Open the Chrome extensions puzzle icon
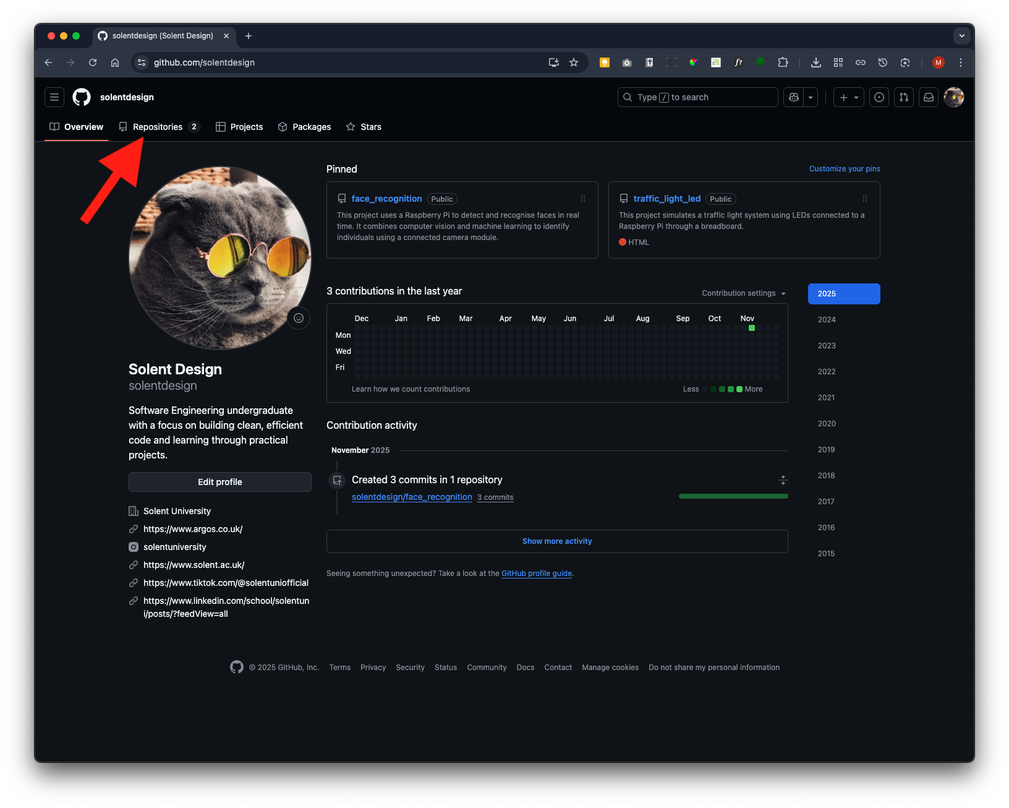Screen dimensions: 1009x808 point(783,62)
